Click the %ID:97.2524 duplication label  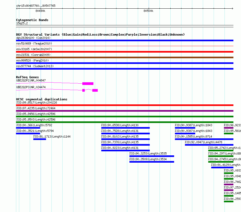tap(232, 187)
